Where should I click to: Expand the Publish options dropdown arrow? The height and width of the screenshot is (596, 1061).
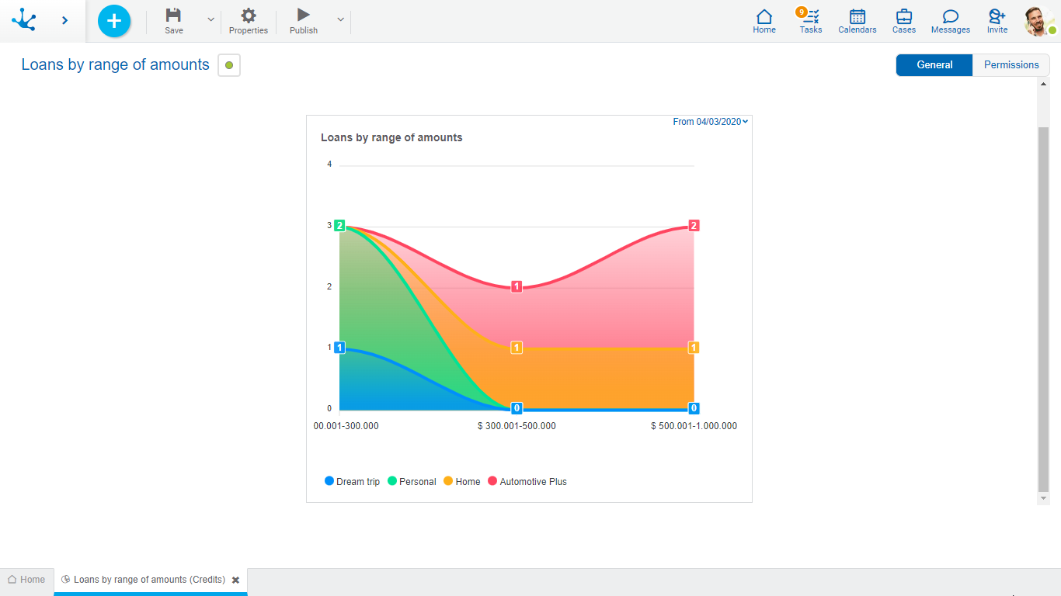[x=340, y=19]
